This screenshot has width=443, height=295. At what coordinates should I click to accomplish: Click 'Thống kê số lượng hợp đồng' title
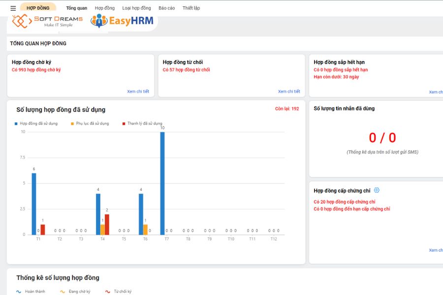(58, 278)
